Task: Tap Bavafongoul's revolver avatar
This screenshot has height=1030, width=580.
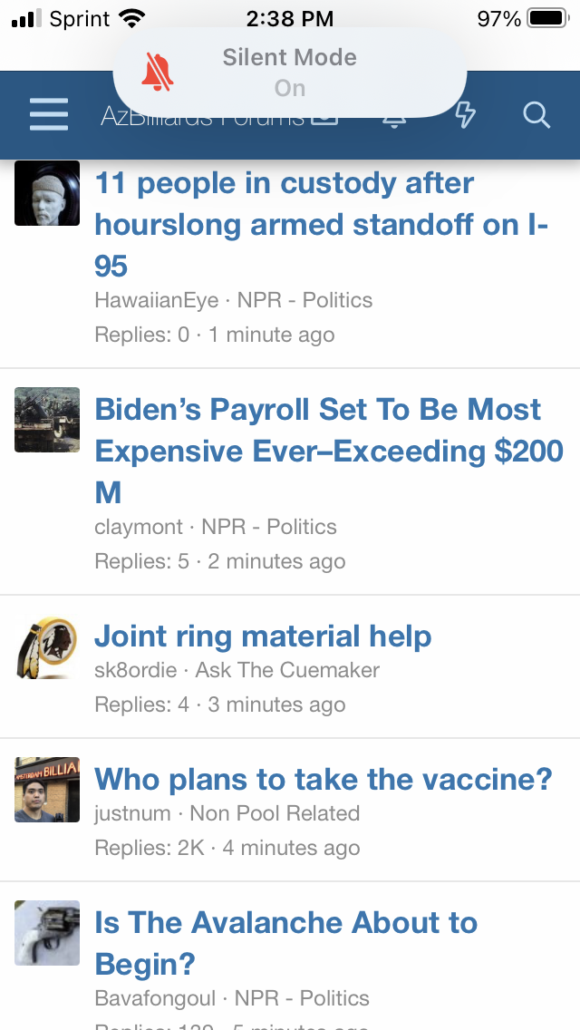Action: 47,933
